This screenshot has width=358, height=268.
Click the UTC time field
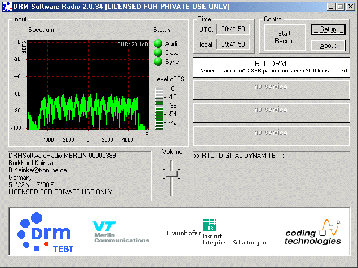[x=232, y=29]
